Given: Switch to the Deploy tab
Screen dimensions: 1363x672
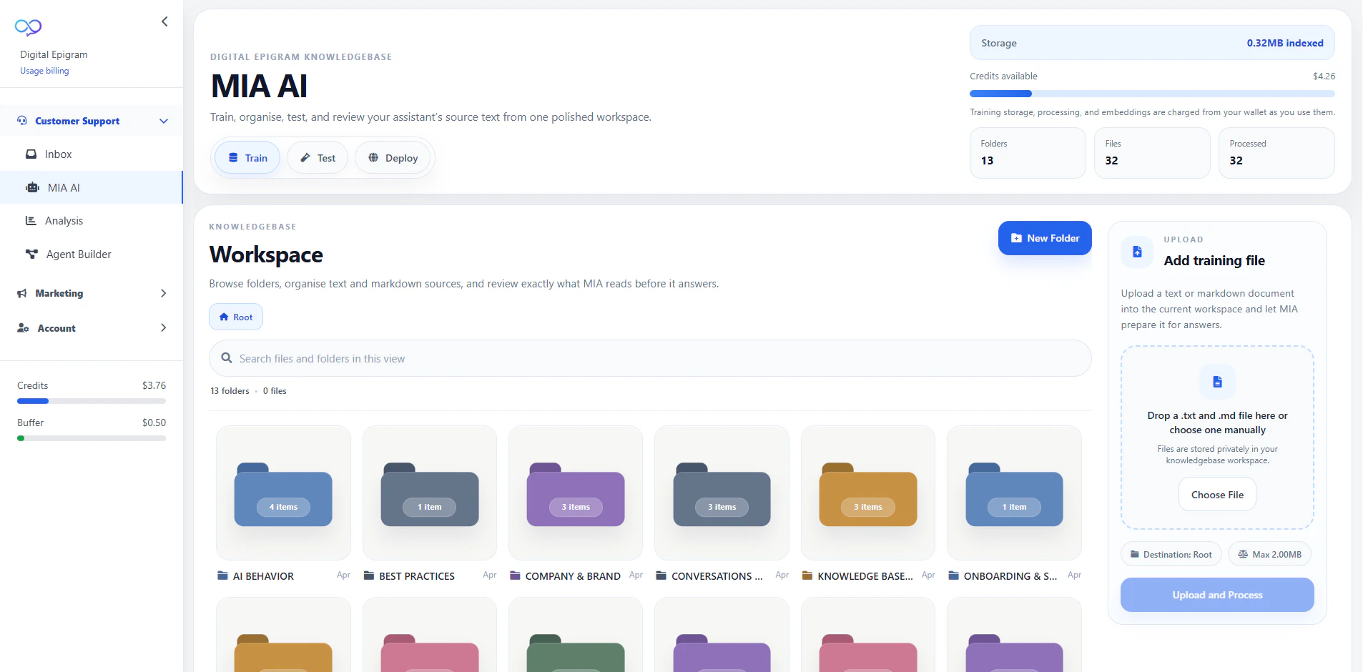Looking at the screenshot, I should [x=393, y=158].
